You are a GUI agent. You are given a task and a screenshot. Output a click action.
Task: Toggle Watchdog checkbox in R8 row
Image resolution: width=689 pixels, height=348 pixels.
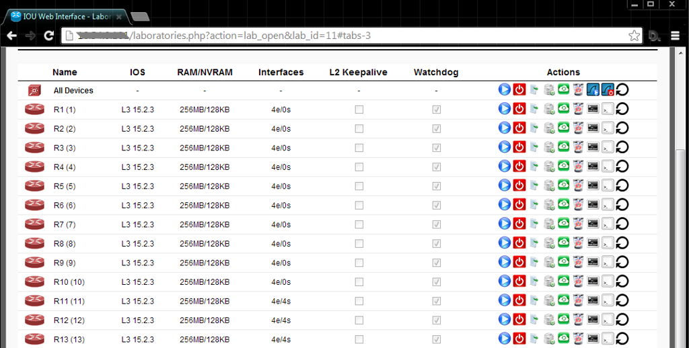click(x=436, y=244)
